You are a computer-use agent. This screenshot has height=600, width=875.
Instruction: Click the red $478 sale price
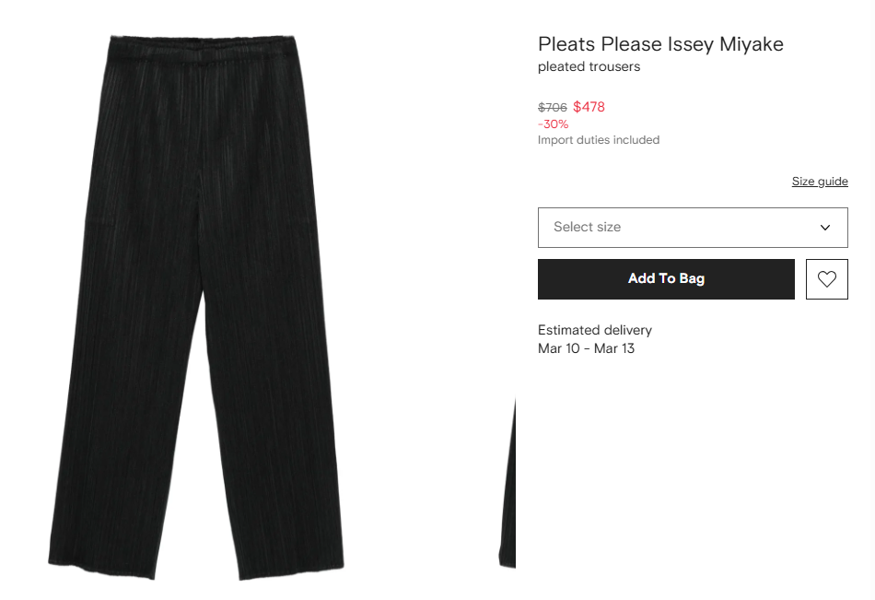pyautogui.click(x=589, y=107)
